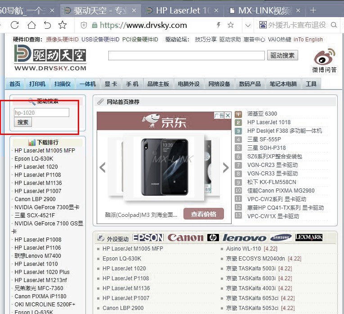Show previous ad slide with left arrow

tap(103, 168)
